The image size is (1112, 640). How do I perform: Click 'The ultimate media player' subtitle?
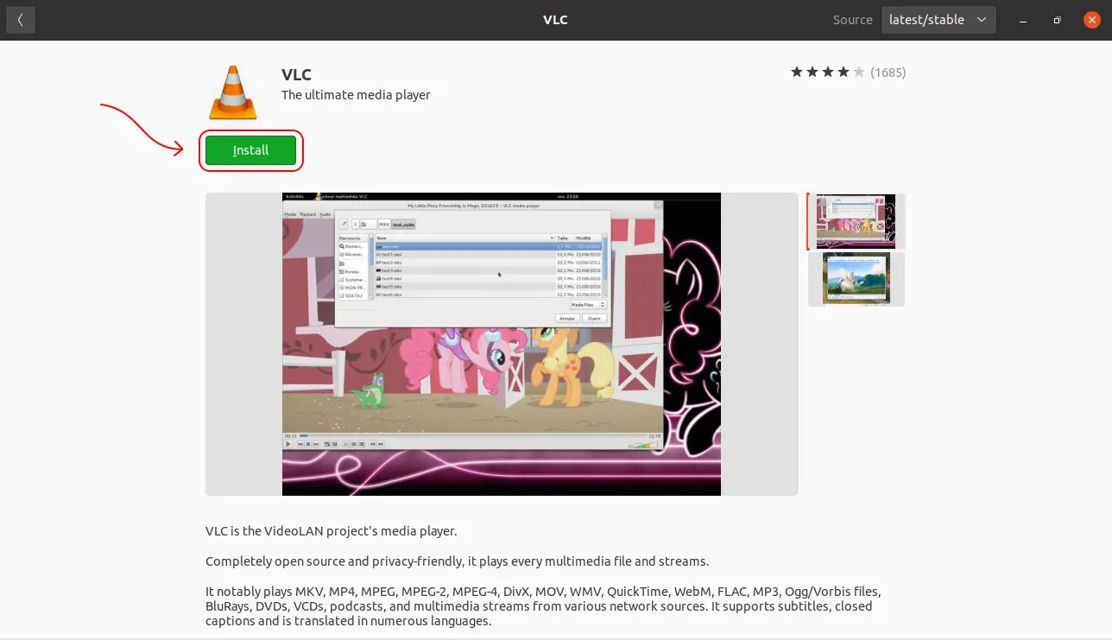(x=356, y=95)
